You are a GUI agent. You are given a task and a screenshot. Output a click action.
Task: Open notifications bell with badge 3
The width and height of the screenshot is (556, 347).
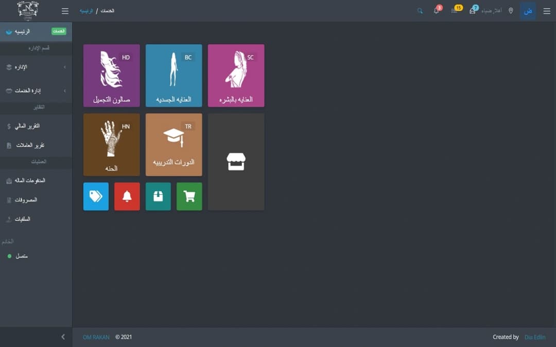pyautogui.click(x=436, y=11)
